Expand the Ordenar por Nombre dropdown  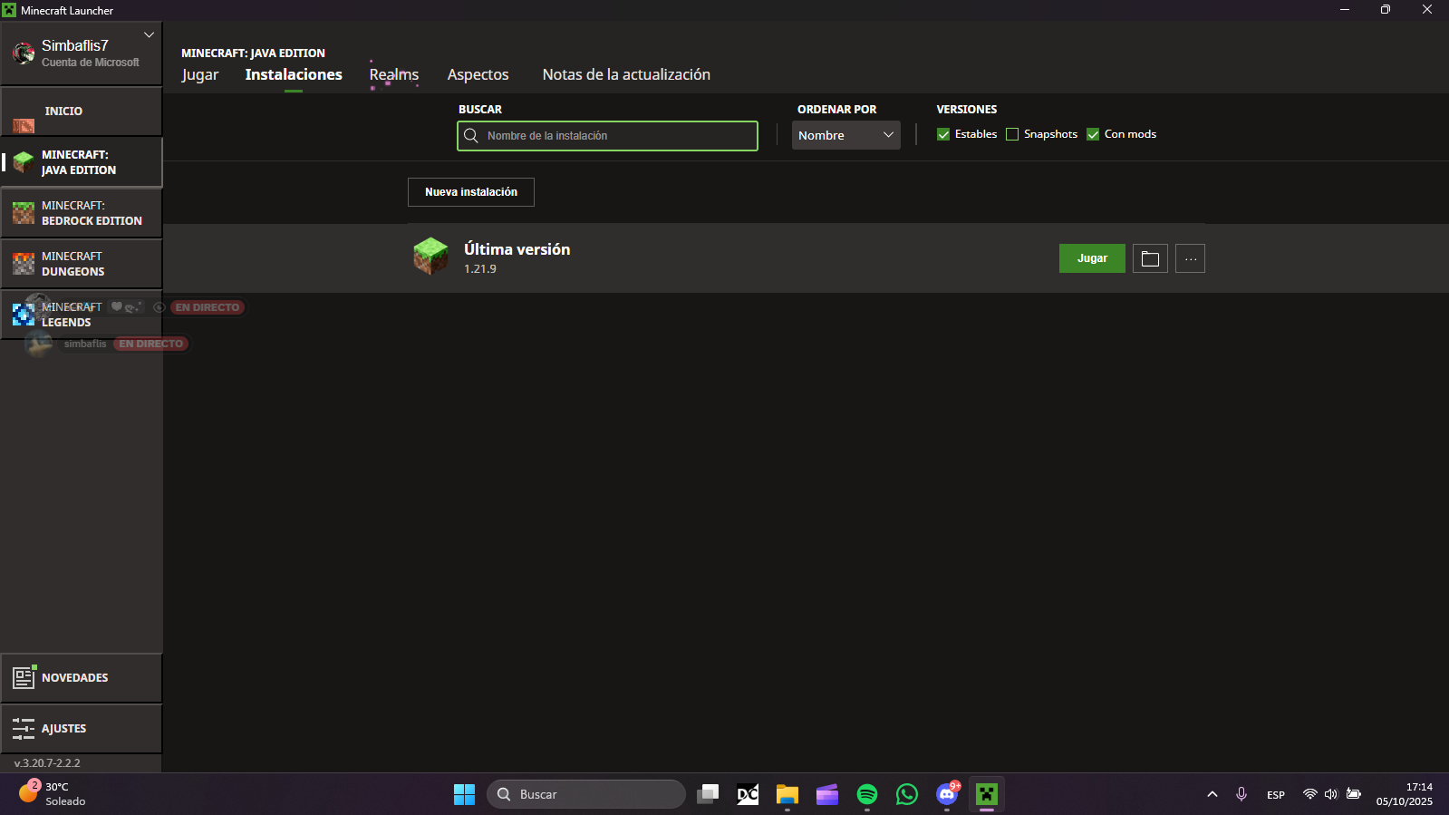coord(846,135)
